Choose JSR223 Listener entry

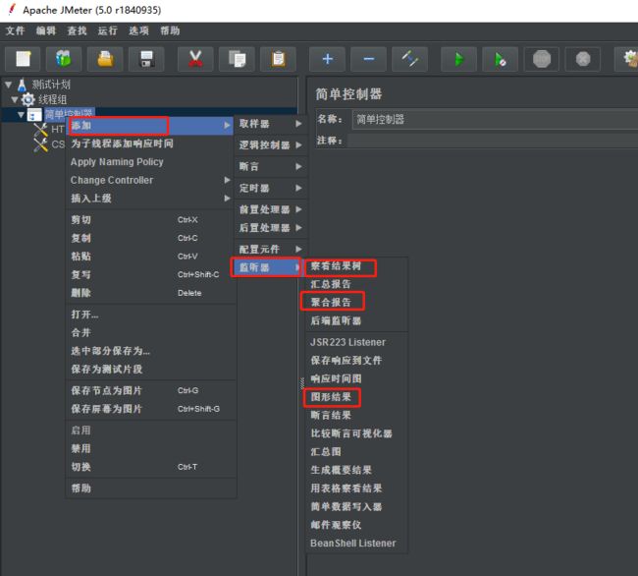click(x=356, y=342)
